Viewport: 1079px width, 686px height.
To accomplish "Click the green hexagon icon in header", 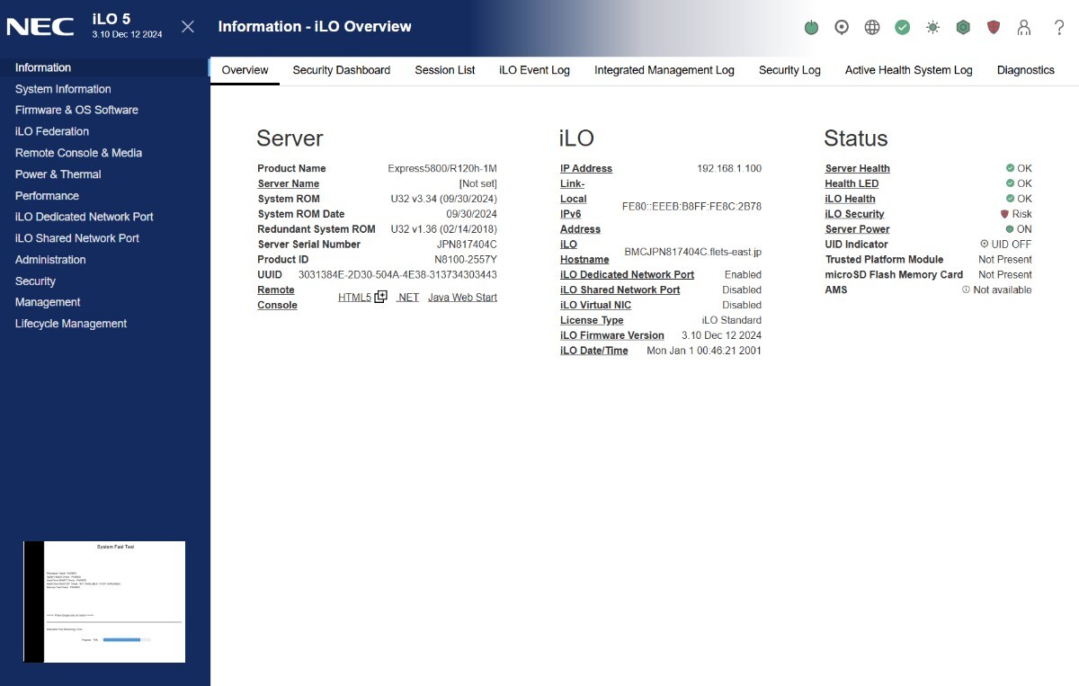I will point(963,27).
